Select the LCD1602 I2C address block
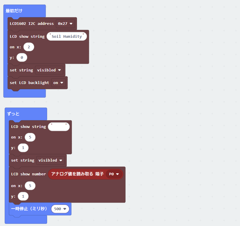Image resolution: width=240 pixels, height=226 pixels. point(32,24)
